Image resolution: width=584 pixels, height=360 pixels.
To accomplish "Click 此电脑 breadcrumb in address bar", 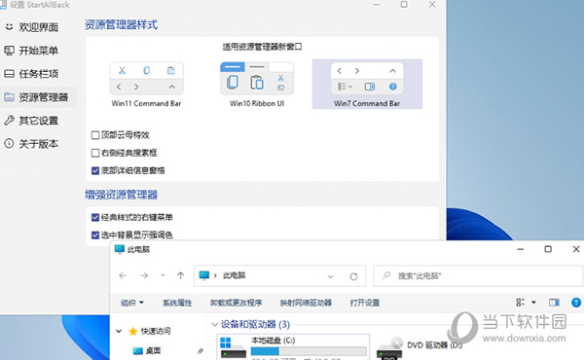I will click(235, 275).
